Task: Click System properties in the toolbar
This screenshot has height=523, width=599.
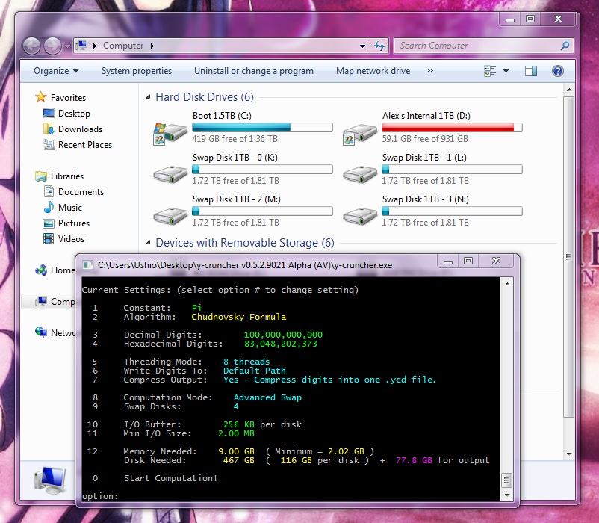Action: (137, 71)
